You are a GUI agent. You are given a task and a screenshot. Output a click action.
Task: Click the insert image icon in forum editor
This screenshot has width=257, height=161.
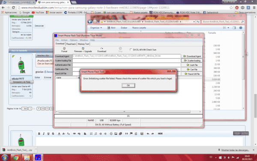click(x=116, y=134)
